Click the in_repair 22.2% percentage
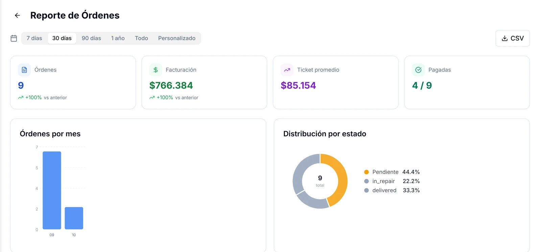The image size is (541, 252). (x=411, y=181)
